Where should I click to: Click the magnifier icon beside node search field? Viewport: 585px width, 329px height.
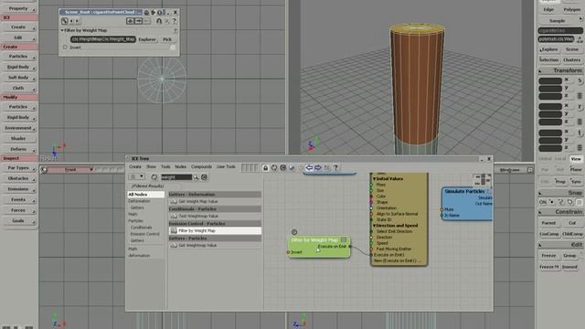tap(196, 177)
